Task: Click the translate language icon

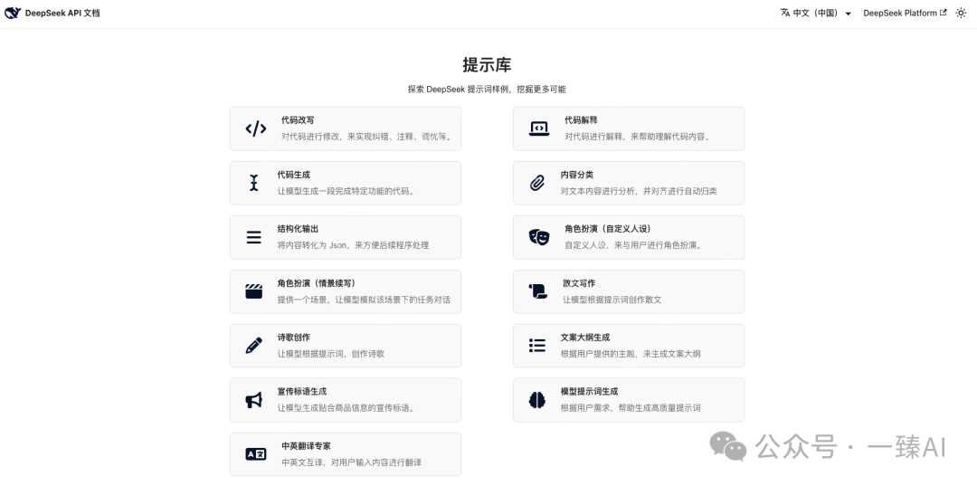Action: tap(785, 13)
